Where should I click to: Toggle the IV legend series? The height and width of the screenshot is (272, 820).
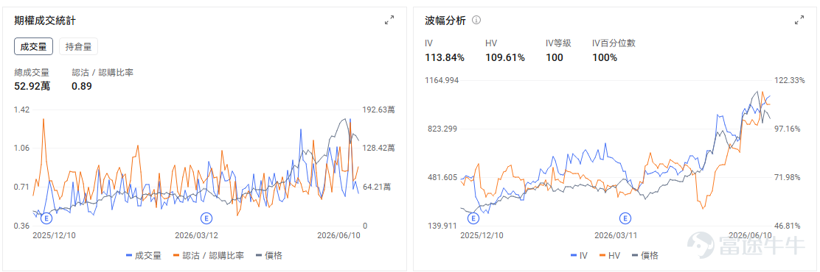point(578,255)
